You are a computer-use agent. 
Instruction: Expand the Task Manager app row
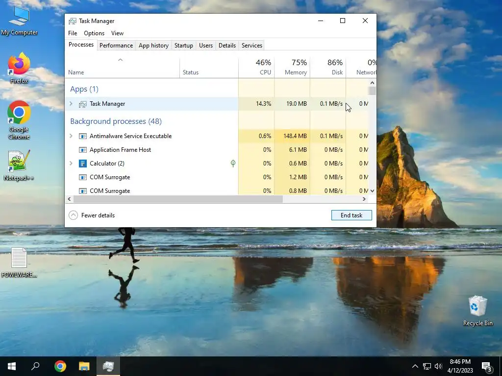tap(71, 104)
